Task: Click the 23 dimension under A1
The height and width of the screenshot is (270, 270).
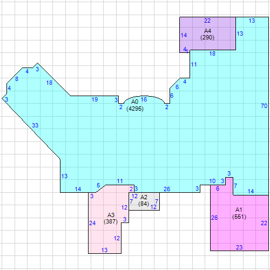Action: pos(239,247)
